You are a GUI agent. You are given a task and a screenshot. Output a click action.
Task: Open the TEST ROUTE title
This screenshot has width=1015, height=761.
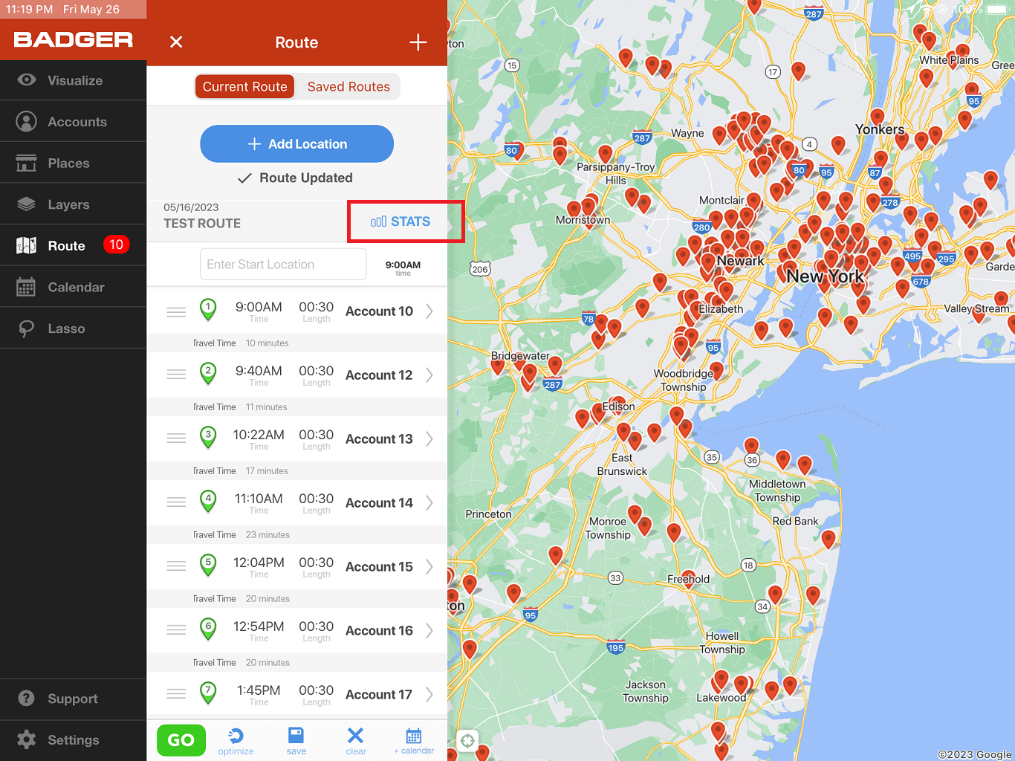coord(202,224)
